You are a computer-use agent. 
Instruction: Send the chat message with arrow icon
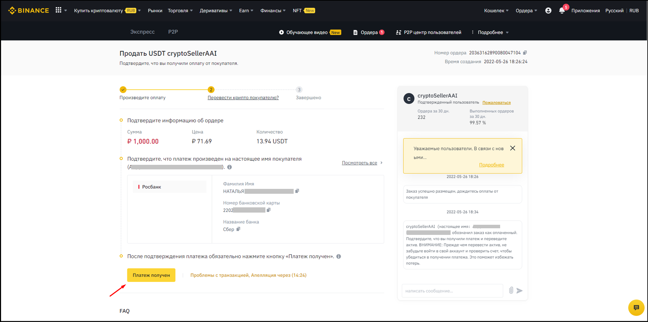coord(519,291)
